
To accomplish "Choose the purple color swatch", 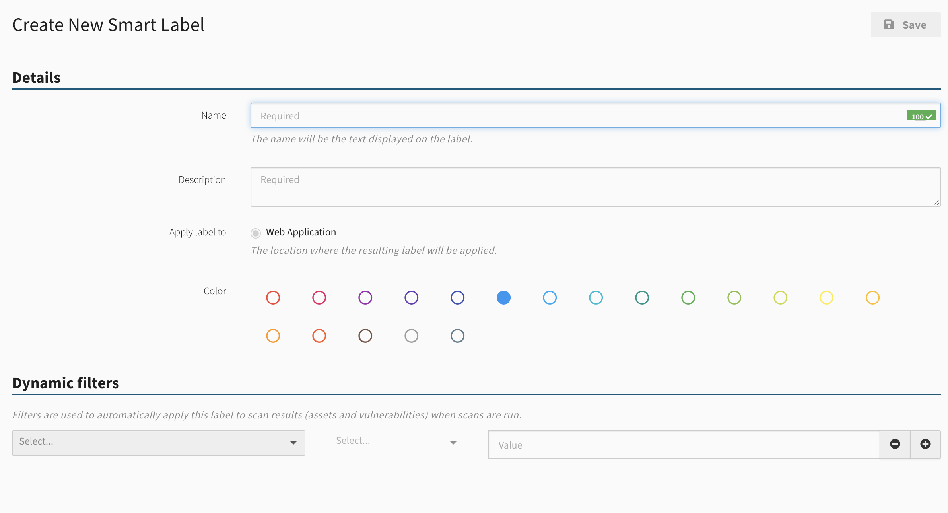I will point(365,298).
